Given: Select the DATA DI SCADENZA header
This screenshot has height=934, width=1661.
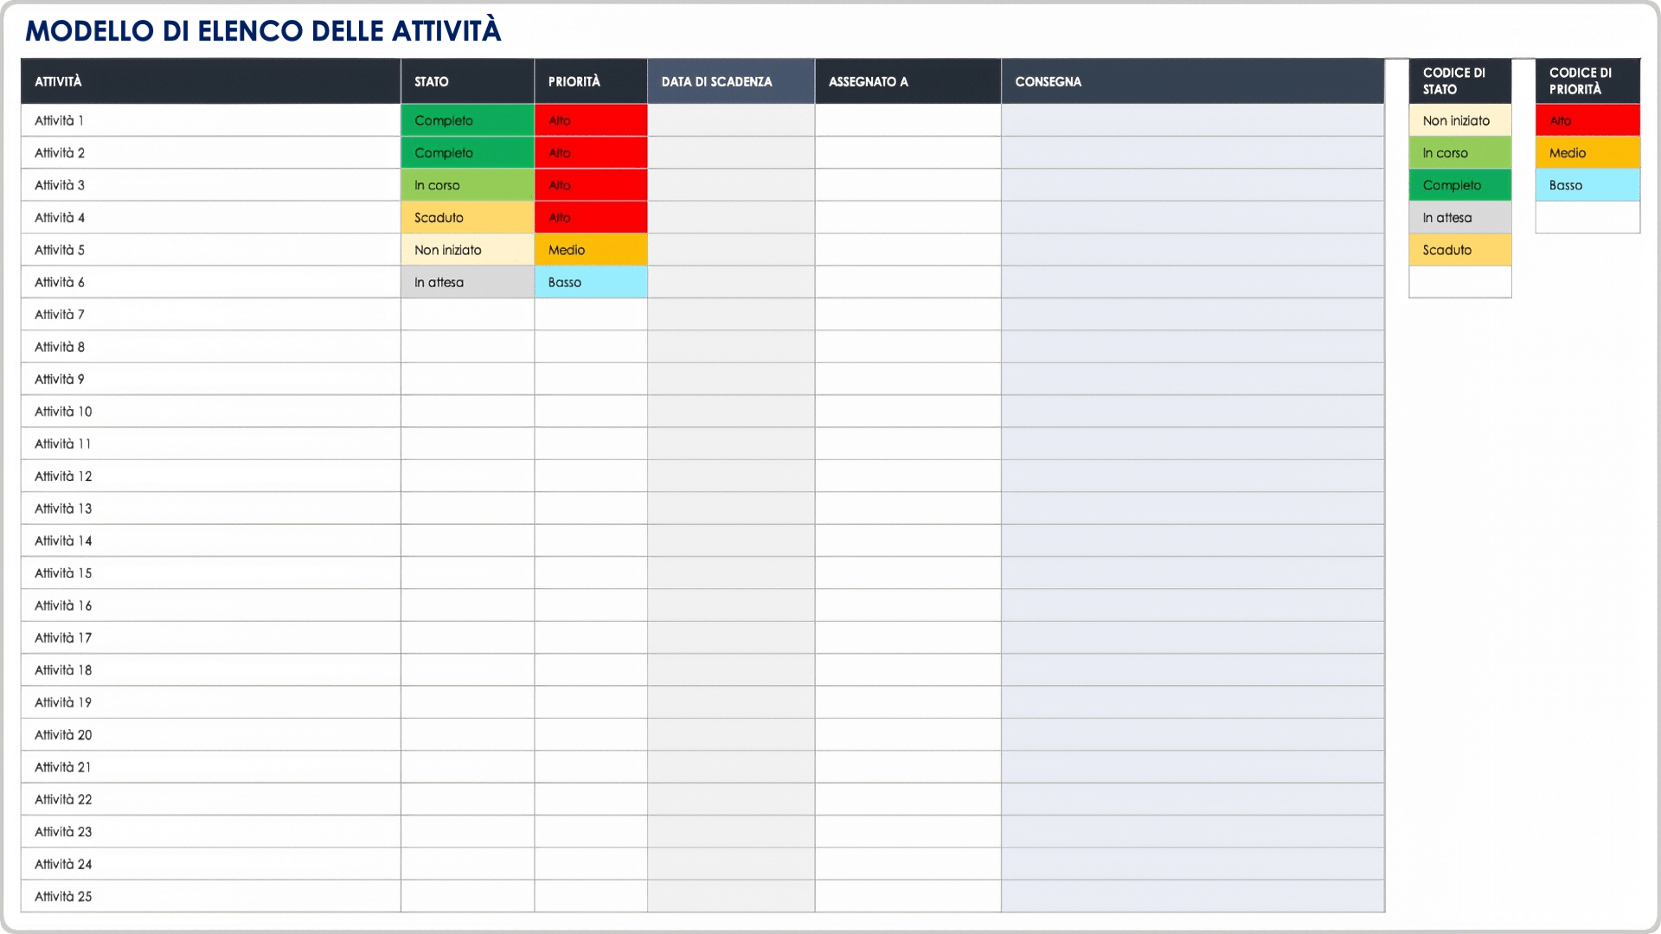Looking at the screenshot, I should pos(731,81).
